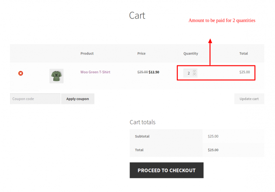Viewport: 275px width, 192px height.
Task: Proceed to checkout
Action: [x=167, y=170]
